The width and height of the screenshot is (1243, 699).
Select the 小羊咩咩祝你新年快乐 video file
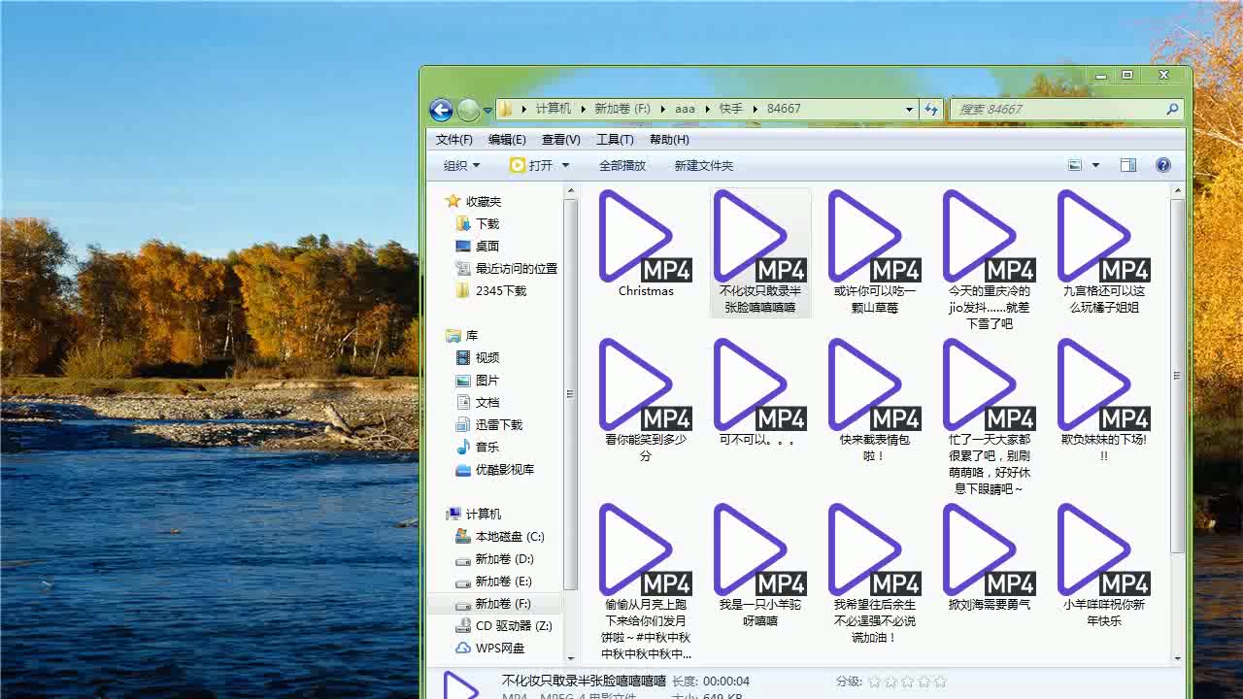pyautogui.click(x=1104, y=565)
